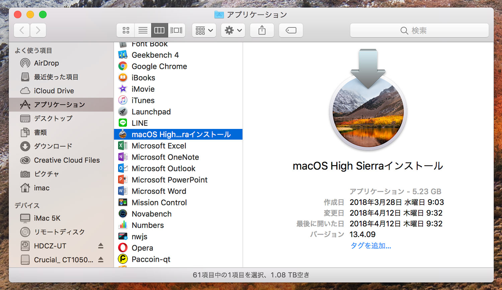Select the 'Microsoft Word' name text
The height and width of the screenshot is (290, 502).
(159, 191)
